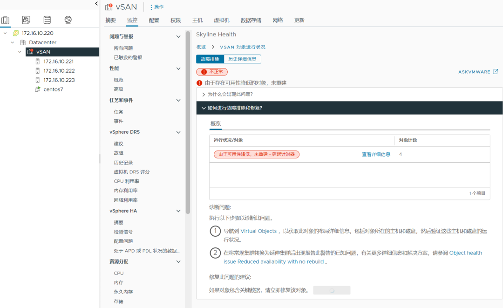
Task: Open CPU 利用率 menu item
Action: tap(126, 181)
